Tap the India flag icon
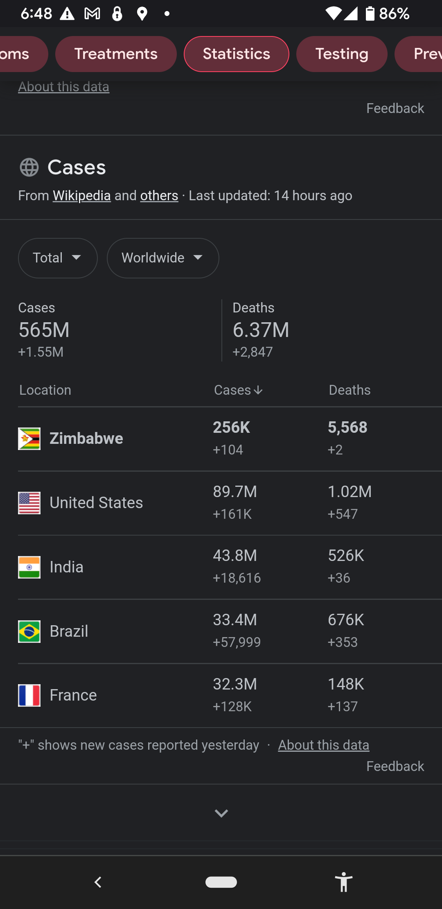 tap(29, 567)
